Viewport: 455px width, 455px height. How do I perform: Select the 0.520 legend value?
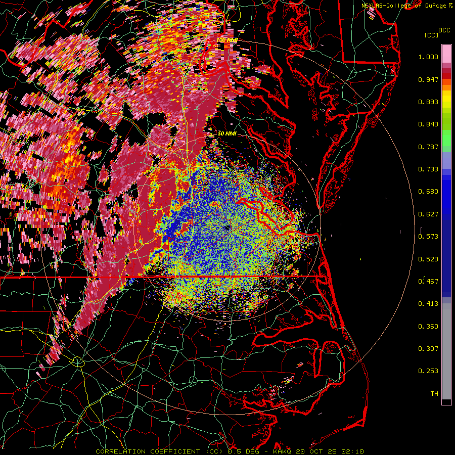(428, 259)
